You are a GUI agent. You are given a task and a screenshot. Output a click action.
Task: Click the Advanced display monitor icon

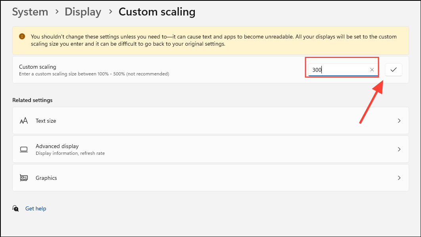24,149
